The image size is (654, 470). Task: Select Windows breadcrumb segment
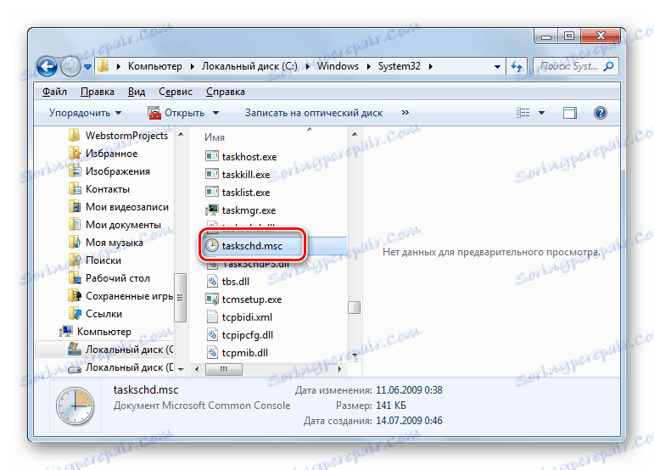(x=338, y=66)
